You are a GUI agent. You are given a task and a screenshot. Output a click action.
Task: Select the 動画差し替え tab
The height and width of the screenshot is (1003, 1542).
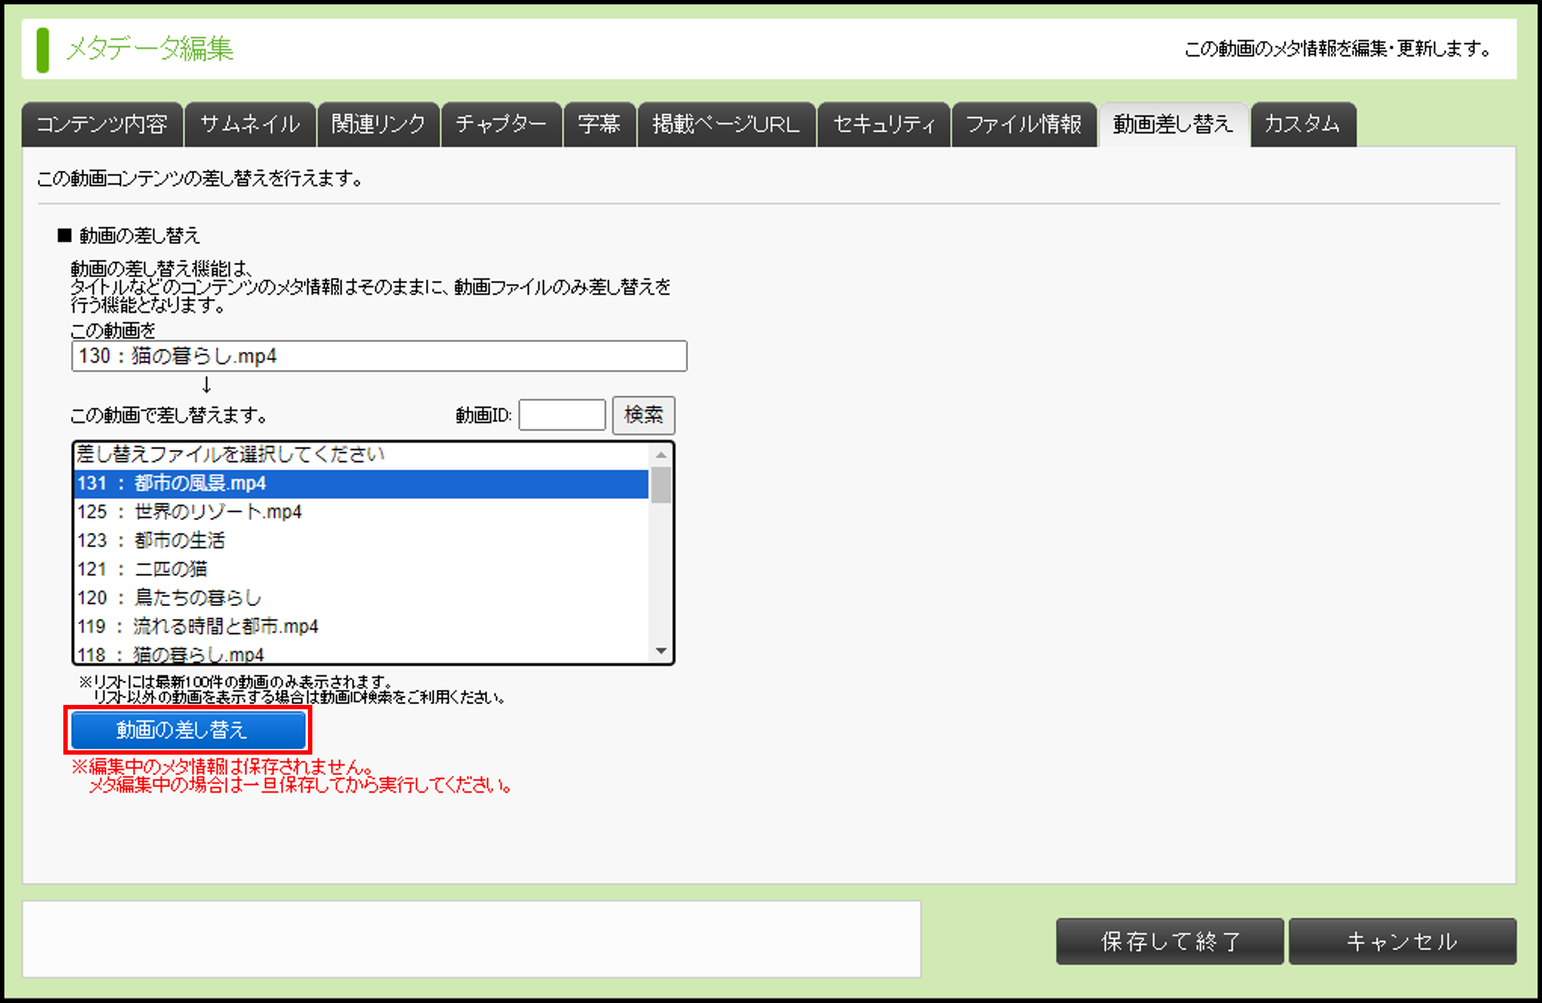tap(1173, 124)
